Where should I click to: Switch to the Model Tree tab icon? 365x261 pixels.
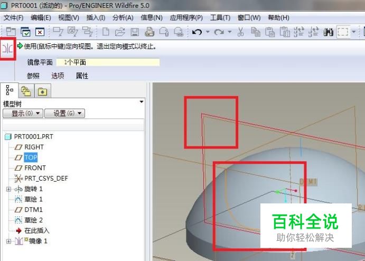pyautogui.click(x=10, y=90)
